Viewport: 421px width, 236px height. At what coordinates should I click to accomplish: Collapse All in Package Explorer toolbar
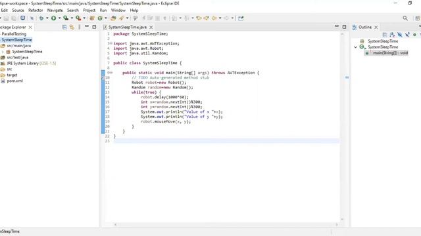click(x=64, y=27)
